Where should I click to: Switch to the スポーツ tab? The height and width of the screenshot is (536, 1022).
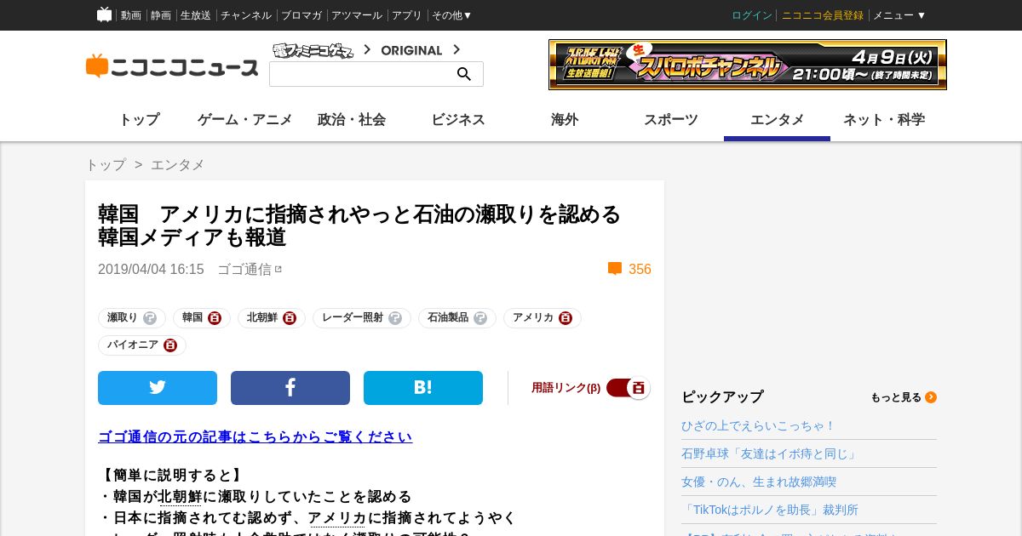pos(671,120)
